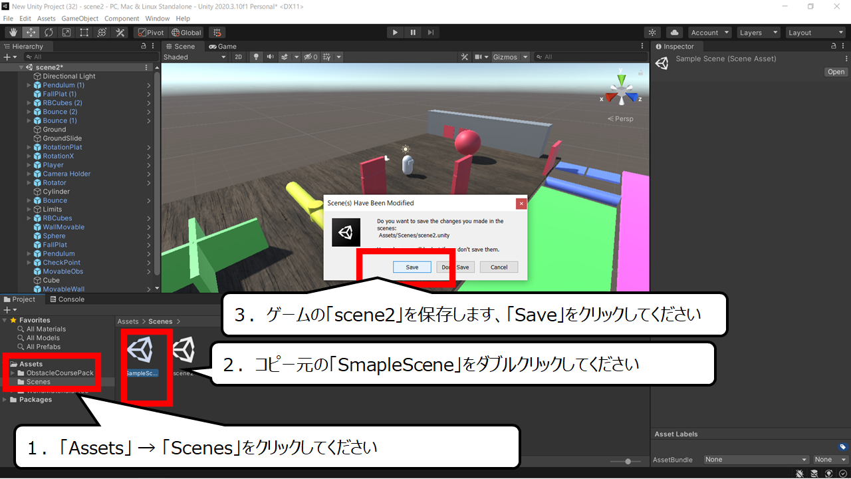Toggle hidden objects visibility counter
The image size is (851, 479).
coord(310,57)
